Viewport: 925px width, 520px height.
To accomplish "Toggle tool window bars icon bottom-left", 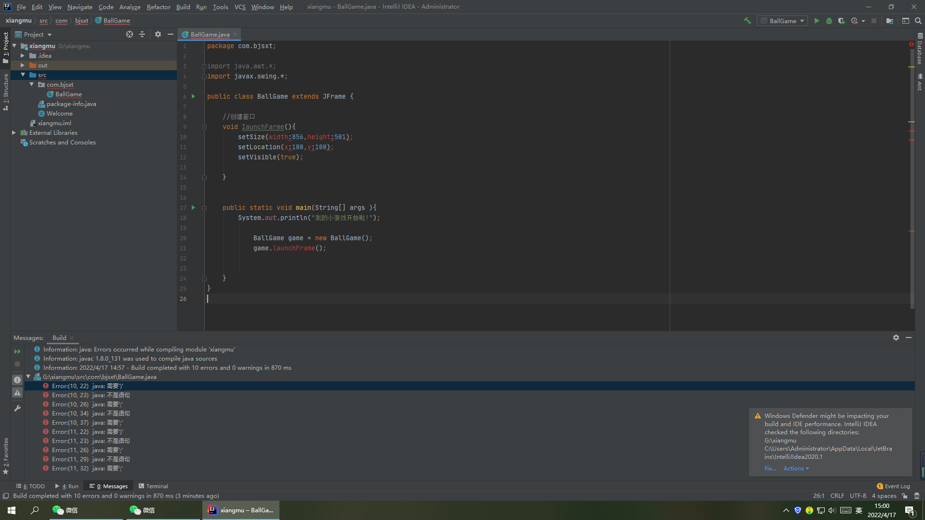I will [x=6, y=496].
